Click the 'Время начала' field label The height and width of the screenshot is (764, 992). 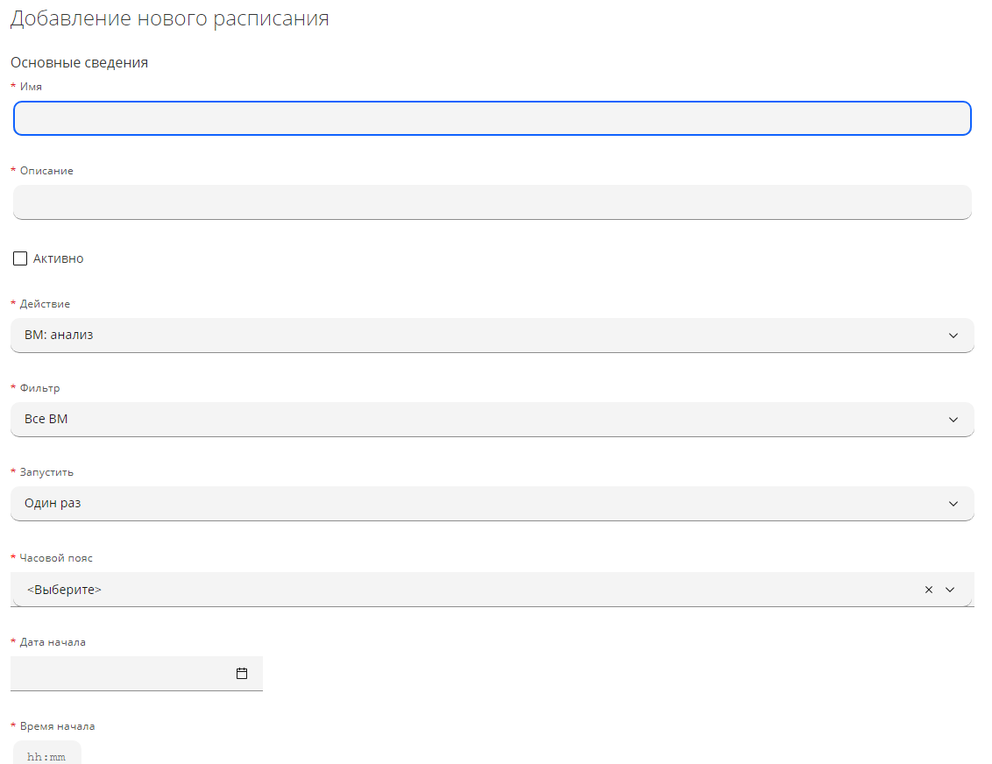[x=57, y=726]
